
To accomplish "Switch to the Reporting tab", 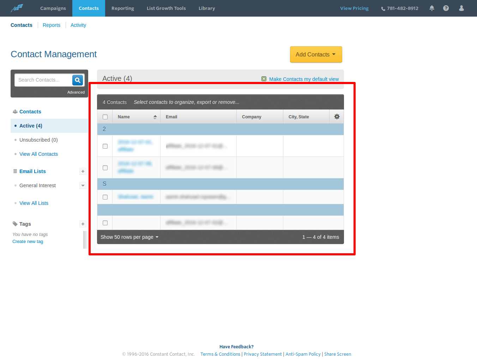I will tap(122, 8).
